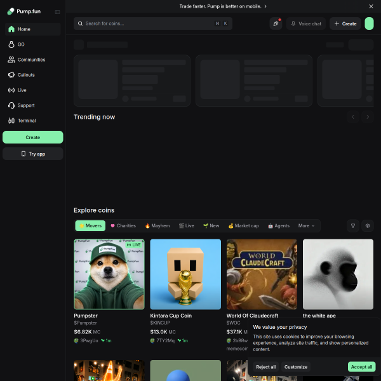The width and height of the screenshot is (381, 381).
Task: Reject all cookies
Action: tap(266, 367)
